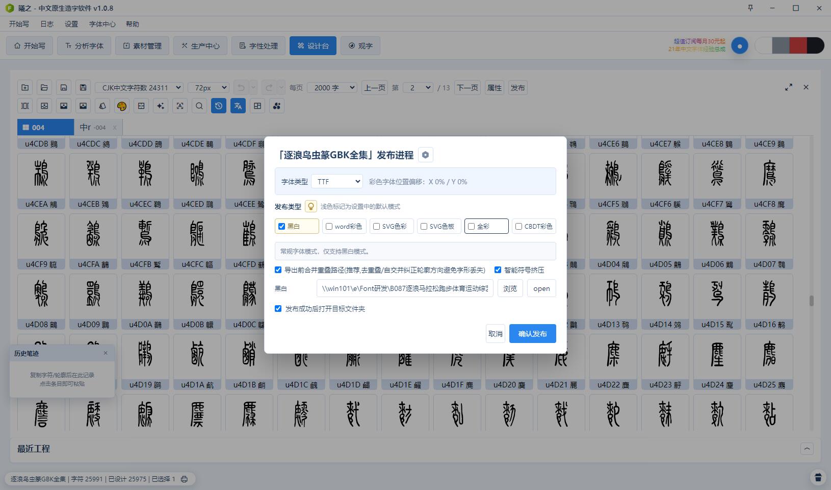The height and width of the screenshot is (490, 831).
Task: Check the word彩色 option
Action: pos(329,226)
